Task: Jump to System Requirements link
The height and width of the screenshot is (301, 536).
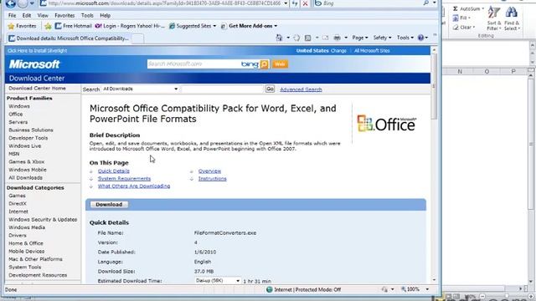Action: pyautogui.click(x=124, y=178)
